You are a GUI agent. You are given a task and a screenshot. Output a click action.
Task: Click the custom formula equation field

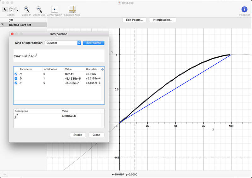coord(59,56)
